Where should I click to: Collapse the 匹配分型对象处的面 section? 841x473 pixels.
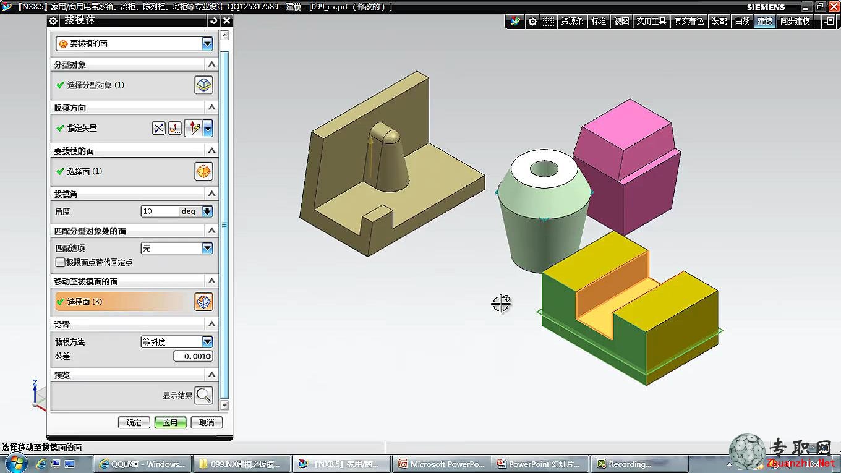tap(211, 231)
